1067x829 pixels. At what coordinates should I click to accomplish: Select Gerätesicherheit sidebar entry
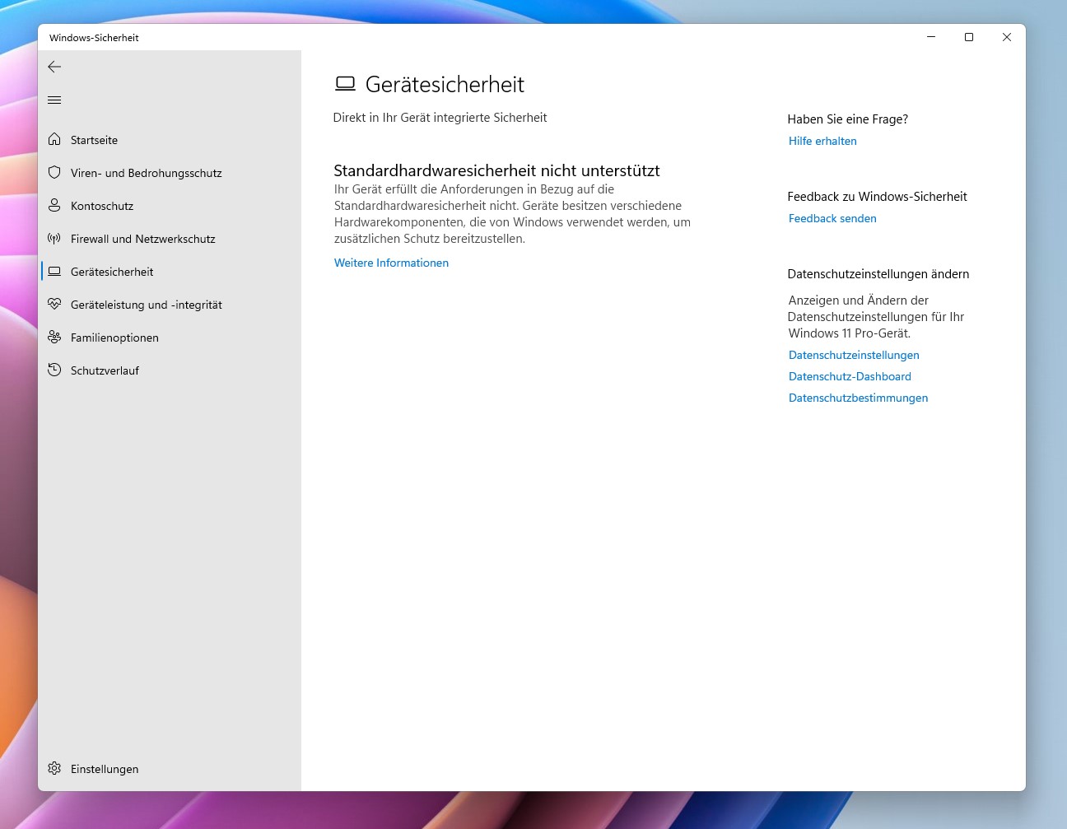[x=170, y=272]
